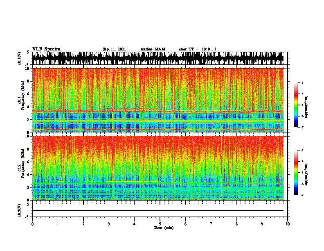The height and width of the screenshot is (251, 324).
Task: Click the ch.1 spectrogram color bar
Action: click(296, 105)
